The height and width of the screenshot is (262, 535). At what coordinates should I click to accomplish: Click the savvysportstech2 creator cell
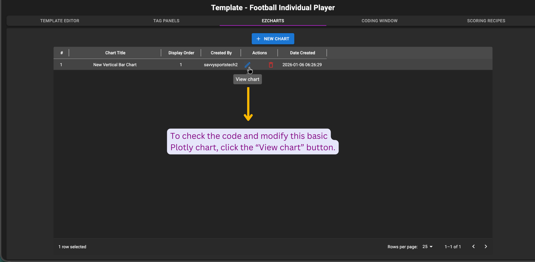click(221, 65)
